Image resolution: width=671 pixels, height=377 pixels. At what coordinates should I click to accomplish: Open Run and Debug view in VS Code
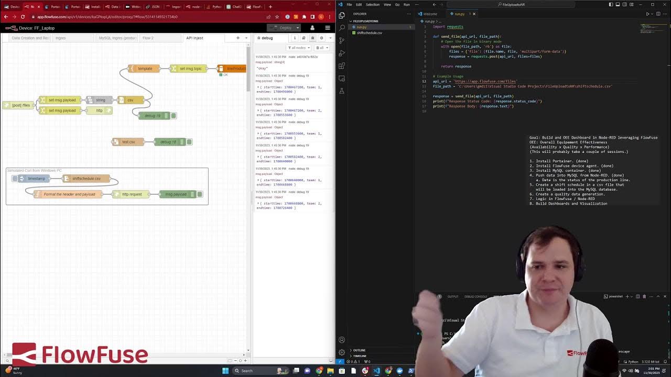pyautogui.click(x=342, y=53)
